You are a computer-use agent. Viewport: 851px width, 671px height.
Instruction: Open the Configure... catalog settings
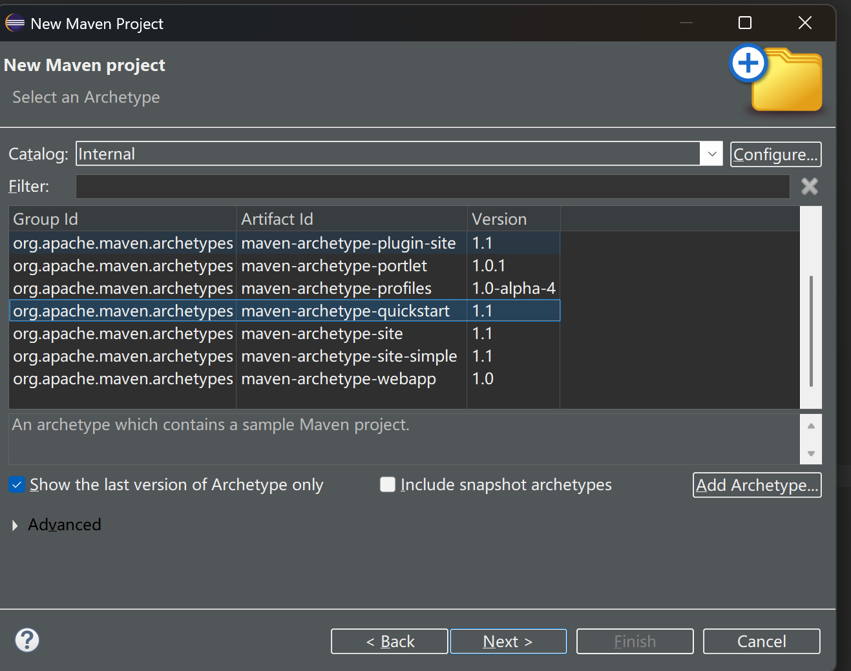775,154
